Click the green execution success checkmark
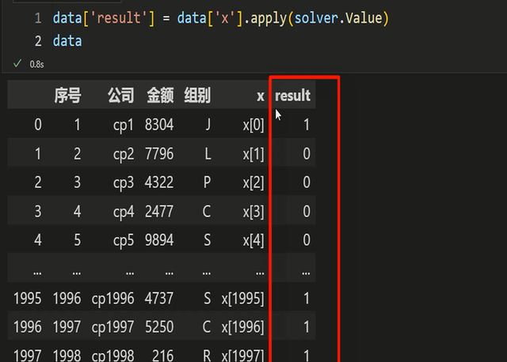507x362 pixels. coord(17,63)
